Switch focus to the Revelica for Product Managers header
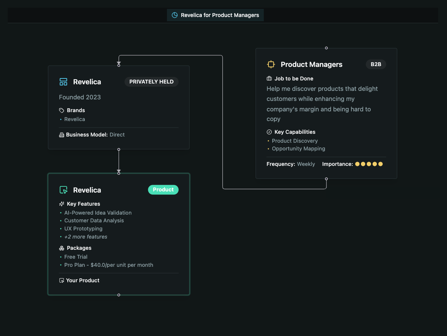The image size is (447, 336). click(215, 15)
